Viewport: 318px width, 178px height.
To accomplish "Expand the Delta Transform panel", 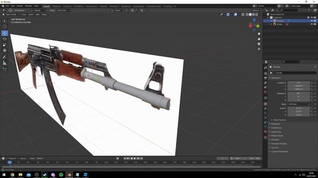I will [280, 120].
